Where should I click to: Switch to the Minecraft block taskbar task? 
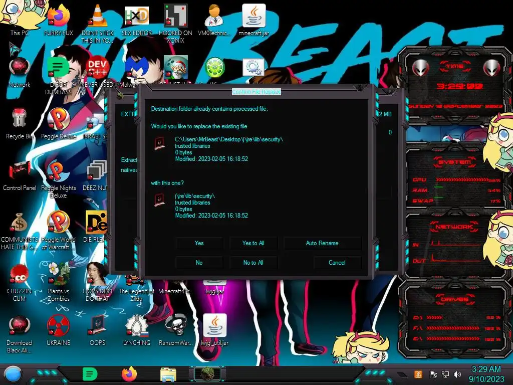[207, 374]
